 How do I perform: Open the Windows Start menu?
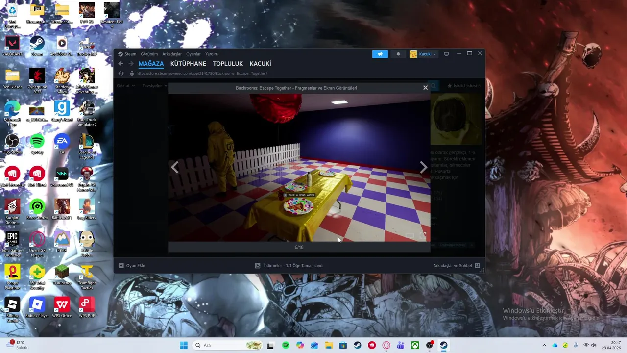(x=184, y=345)
